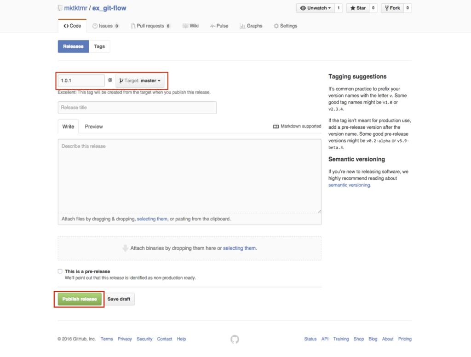Click the Save draft button
Viewport: 471px width, 357px height.
point(119,299)
